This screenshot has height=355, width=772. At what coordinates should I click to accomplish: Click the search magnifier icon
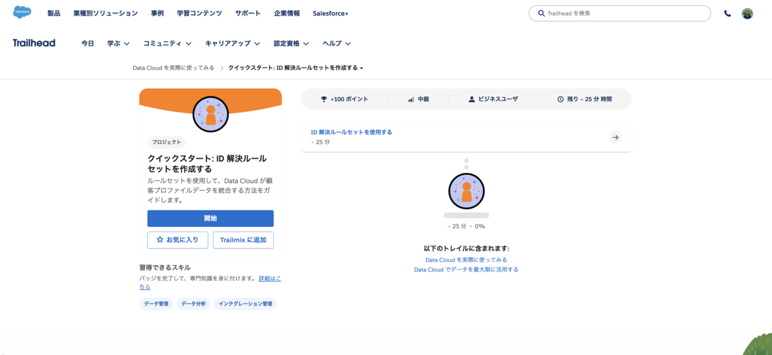(541, 14)
